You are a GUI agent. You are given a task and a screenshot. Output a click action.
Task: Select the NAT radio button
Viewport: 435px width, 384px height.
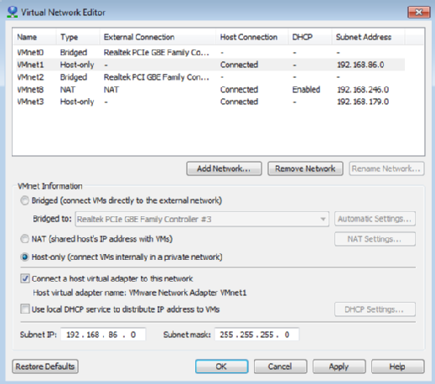tap(24, 239)
